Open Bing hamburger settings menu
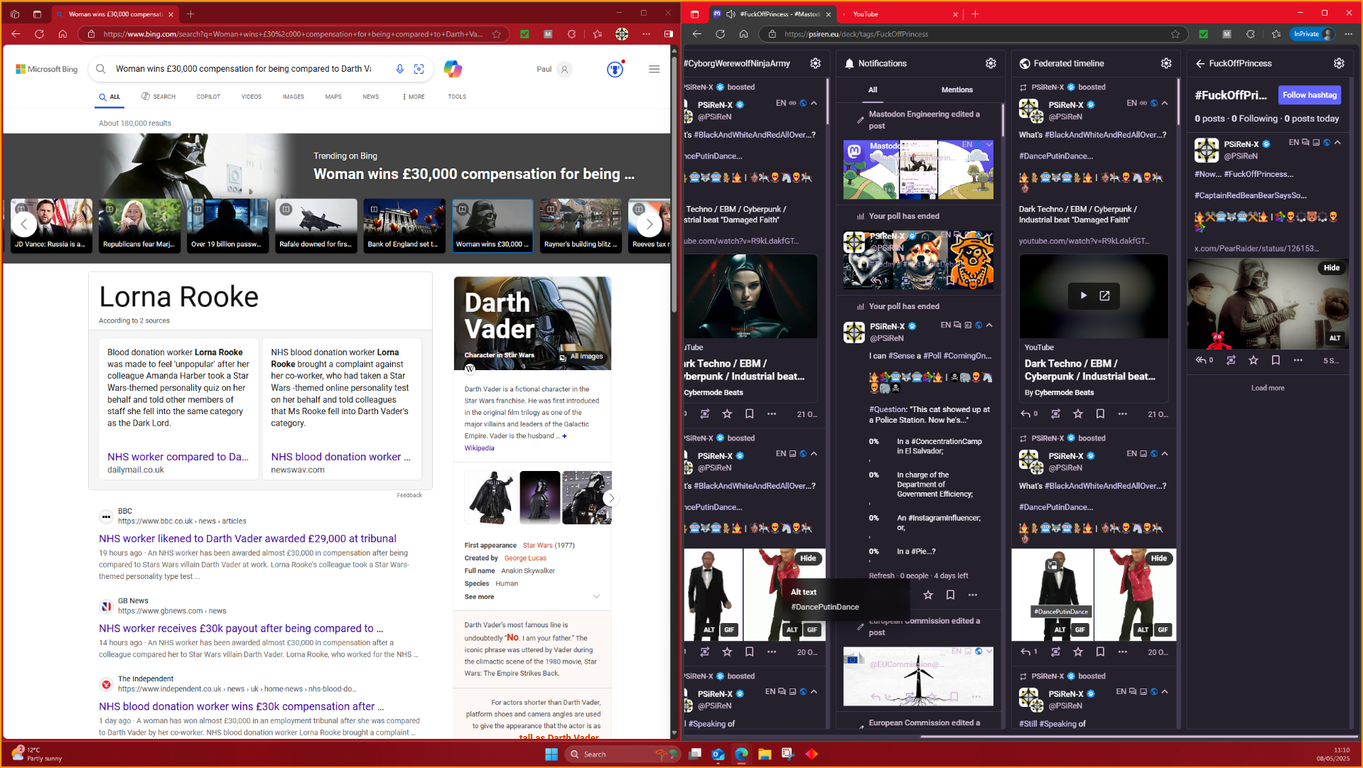Screen dimensions: 1363x768 pyautogui.click(x=654, y=69)
